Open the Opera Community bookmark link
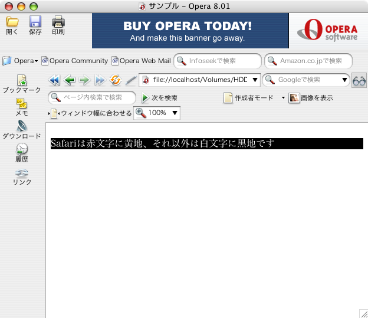The image size is (368, 318). [x=74, y=61]
